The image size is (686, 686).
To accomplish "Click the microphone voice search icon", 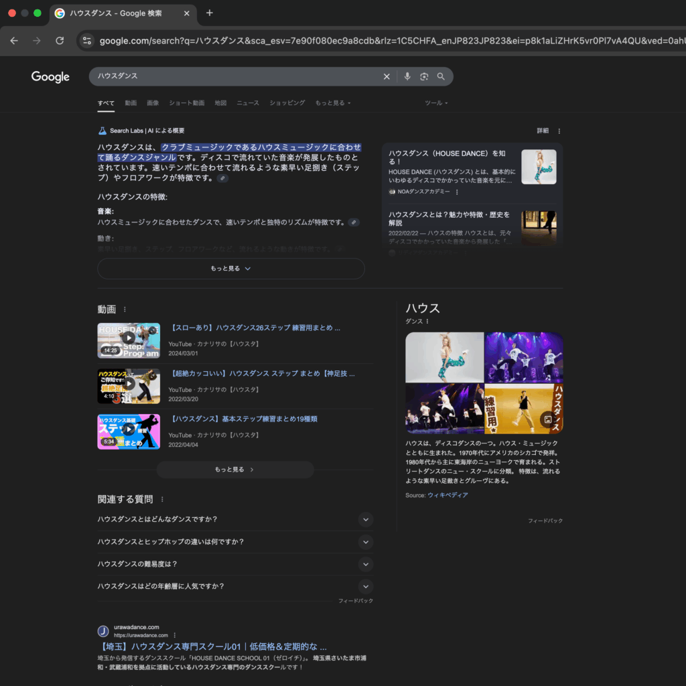I will coord(407,76).
